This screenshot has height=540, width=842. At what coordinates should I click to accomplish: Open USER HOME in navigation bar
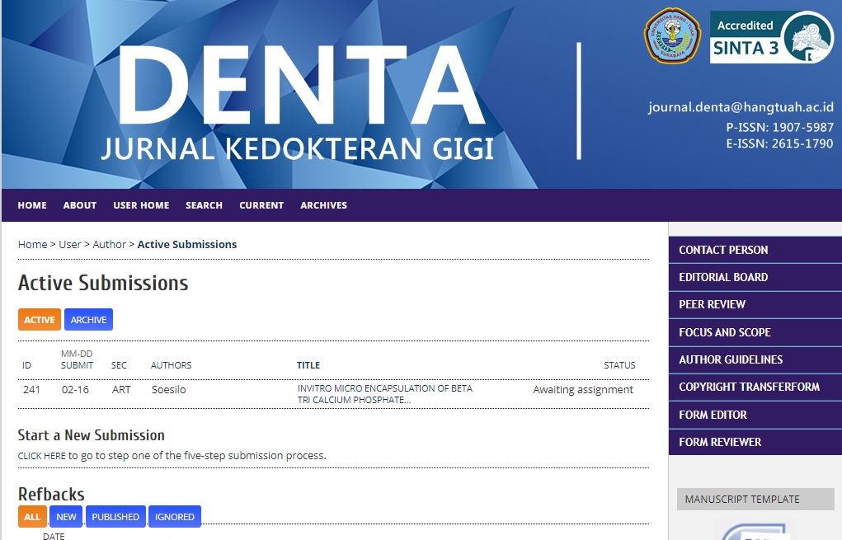pyautogui.click(x=141, y=205)
